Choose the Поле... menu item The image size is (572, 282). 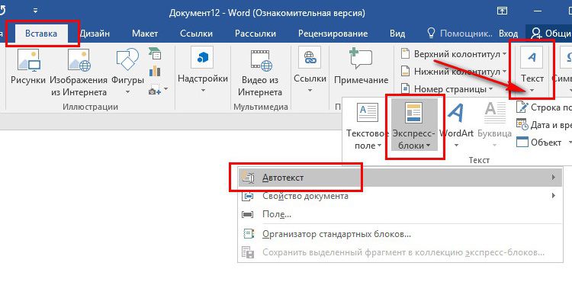click(x=400, y=215)
